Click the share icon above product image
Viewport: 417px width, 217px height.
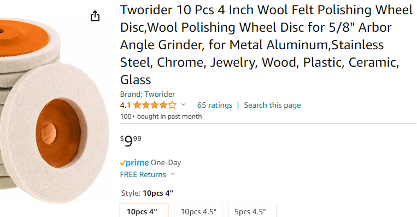click(x=95, y=16)
